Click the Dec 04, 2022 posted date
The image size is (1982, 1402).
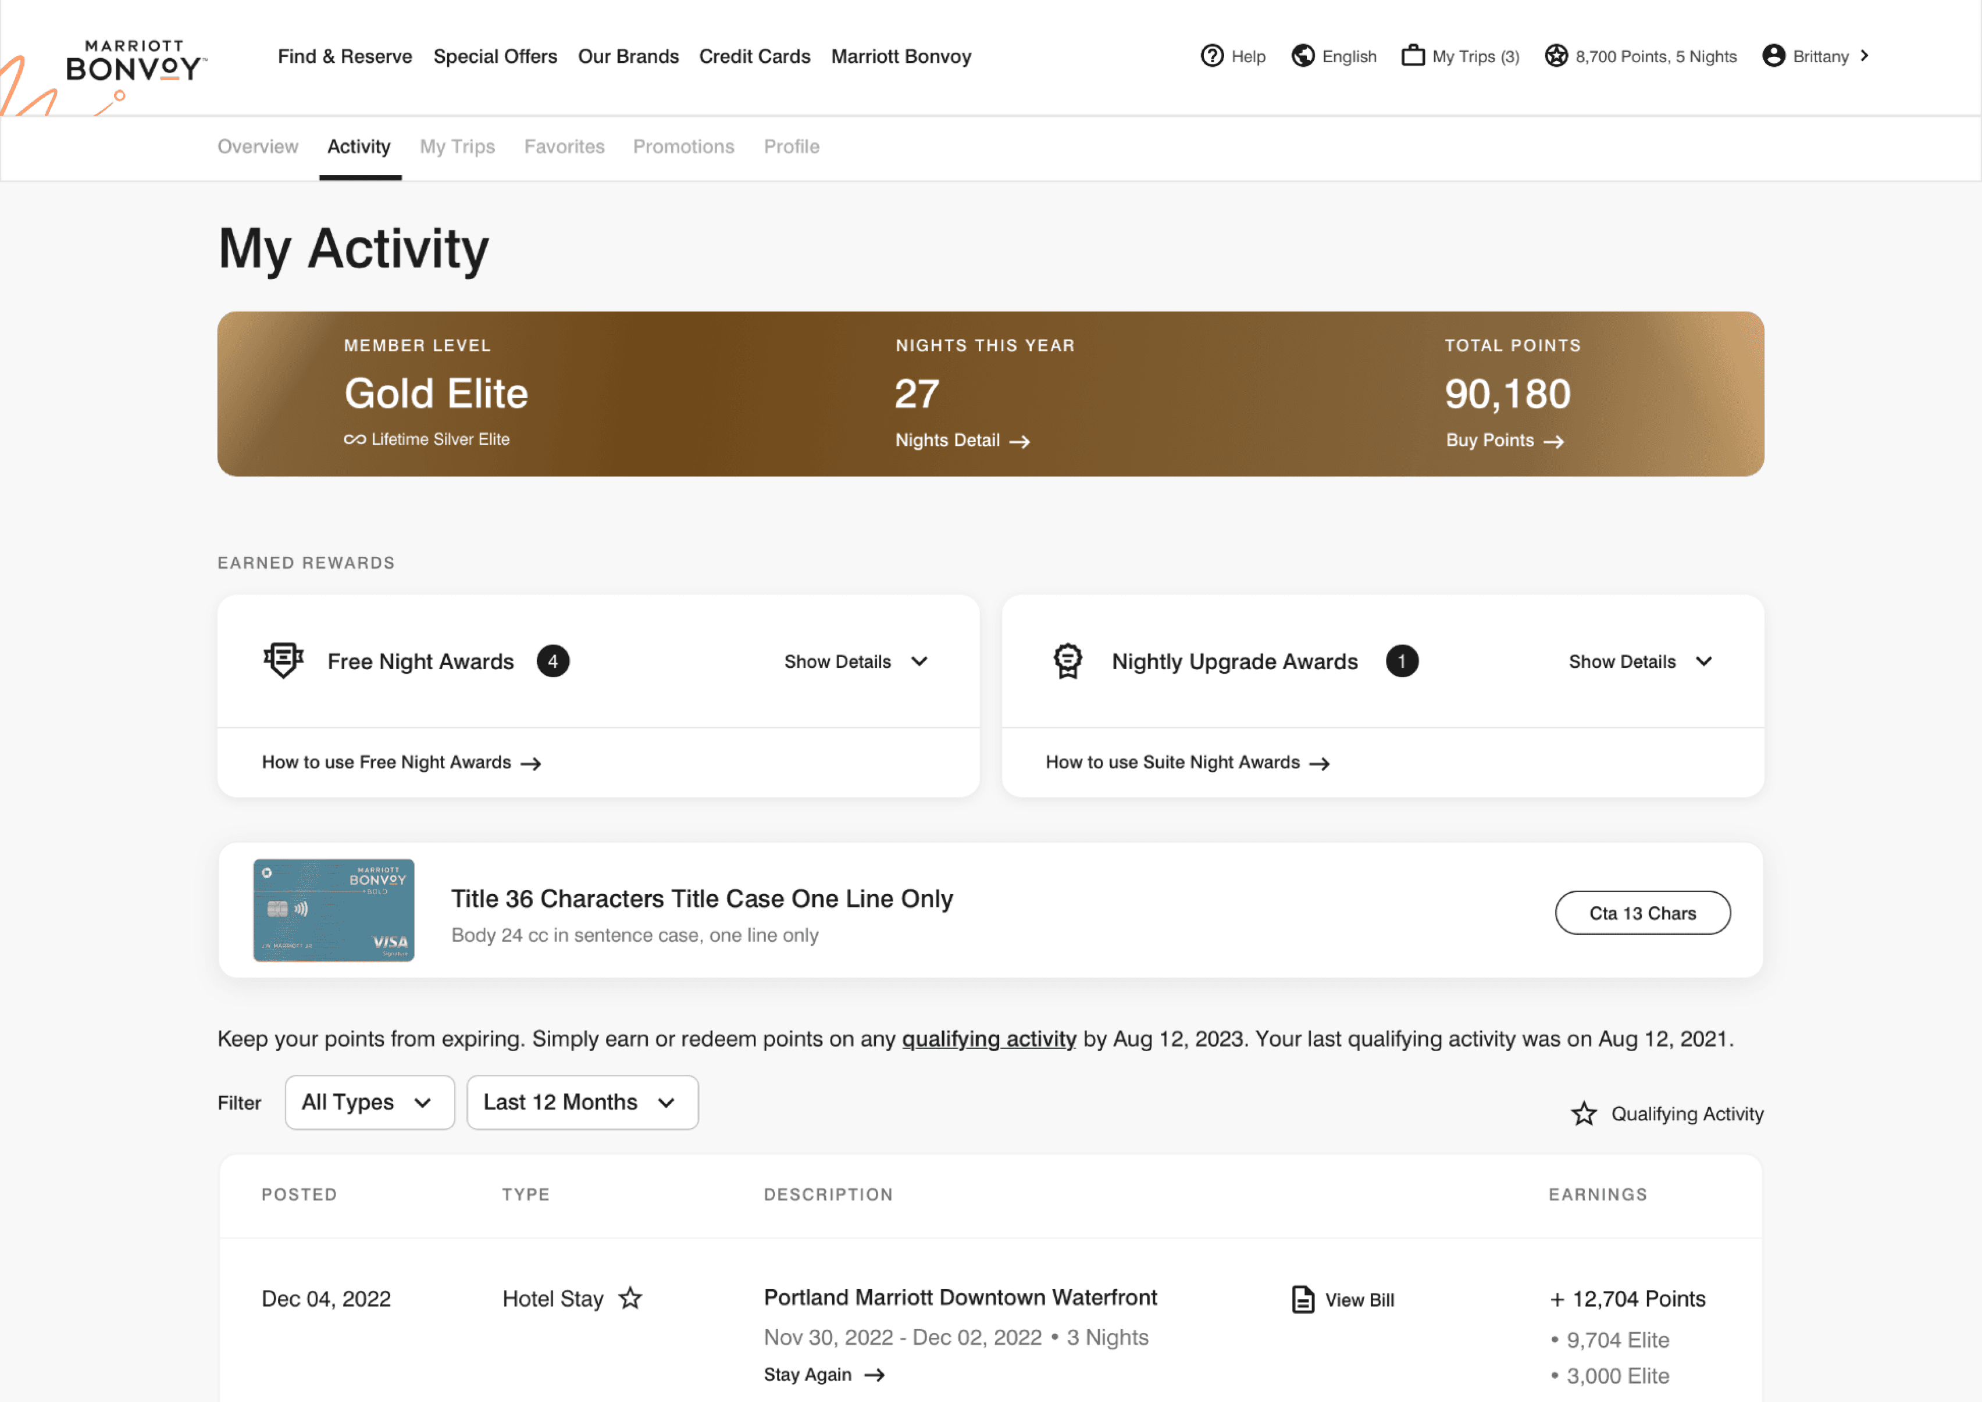(x=326, y=1299)
